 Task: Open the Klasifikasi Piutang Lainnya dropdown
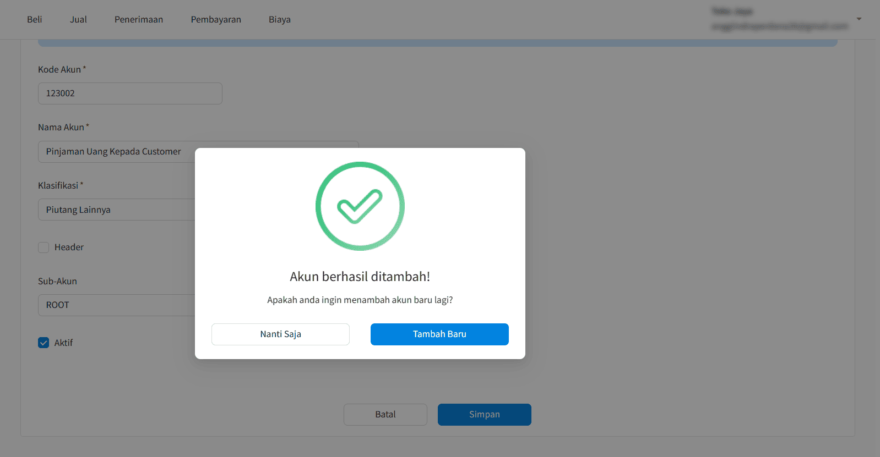tap(116, 210)
